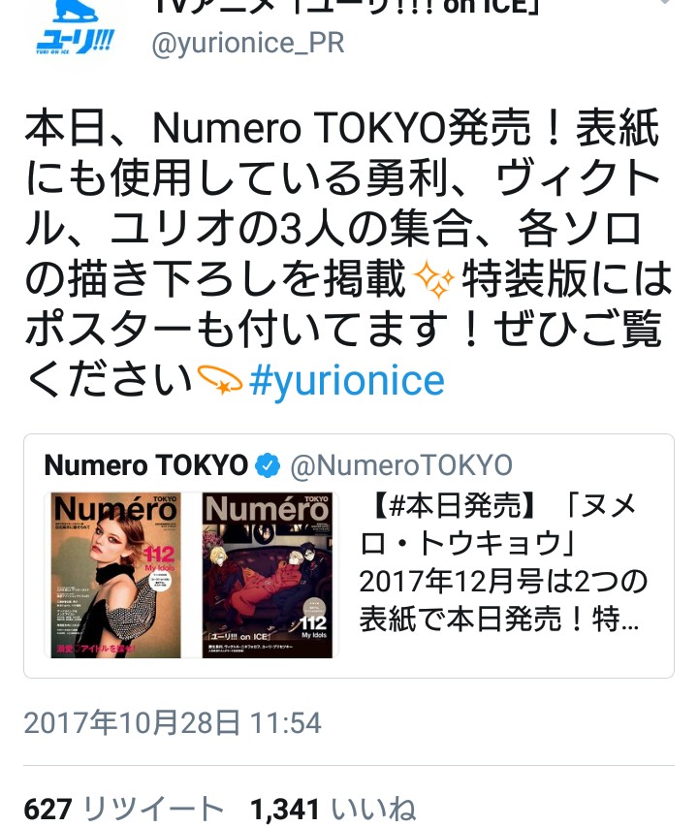
Task: Tap the Numero TOKYO verified badge
Action: pos(268,465)
